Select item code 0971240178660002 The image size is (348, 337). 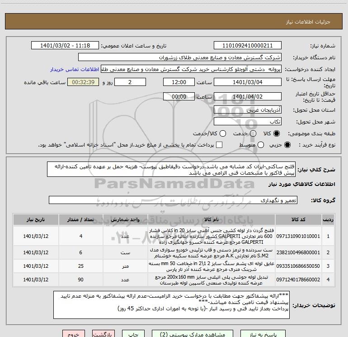tap(298, 280)
